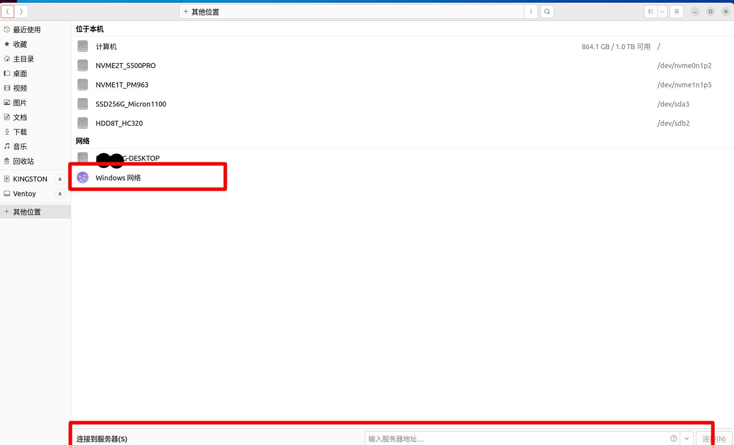Click the 连接(N) connect button
The image size is (734, 445).
point(714,438)
